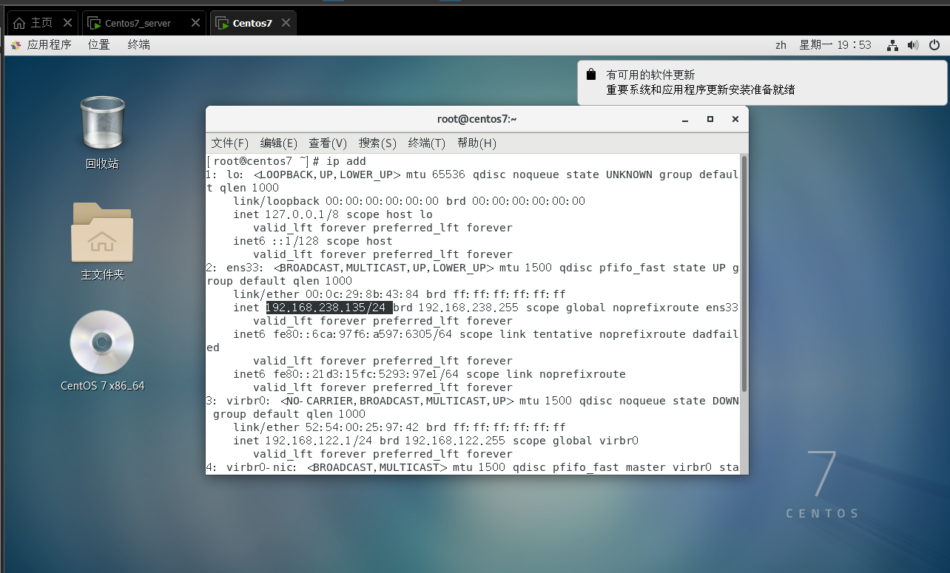Open the 主文件夹 home folder icon
950x573 pixels.
[x=102, y=233]
